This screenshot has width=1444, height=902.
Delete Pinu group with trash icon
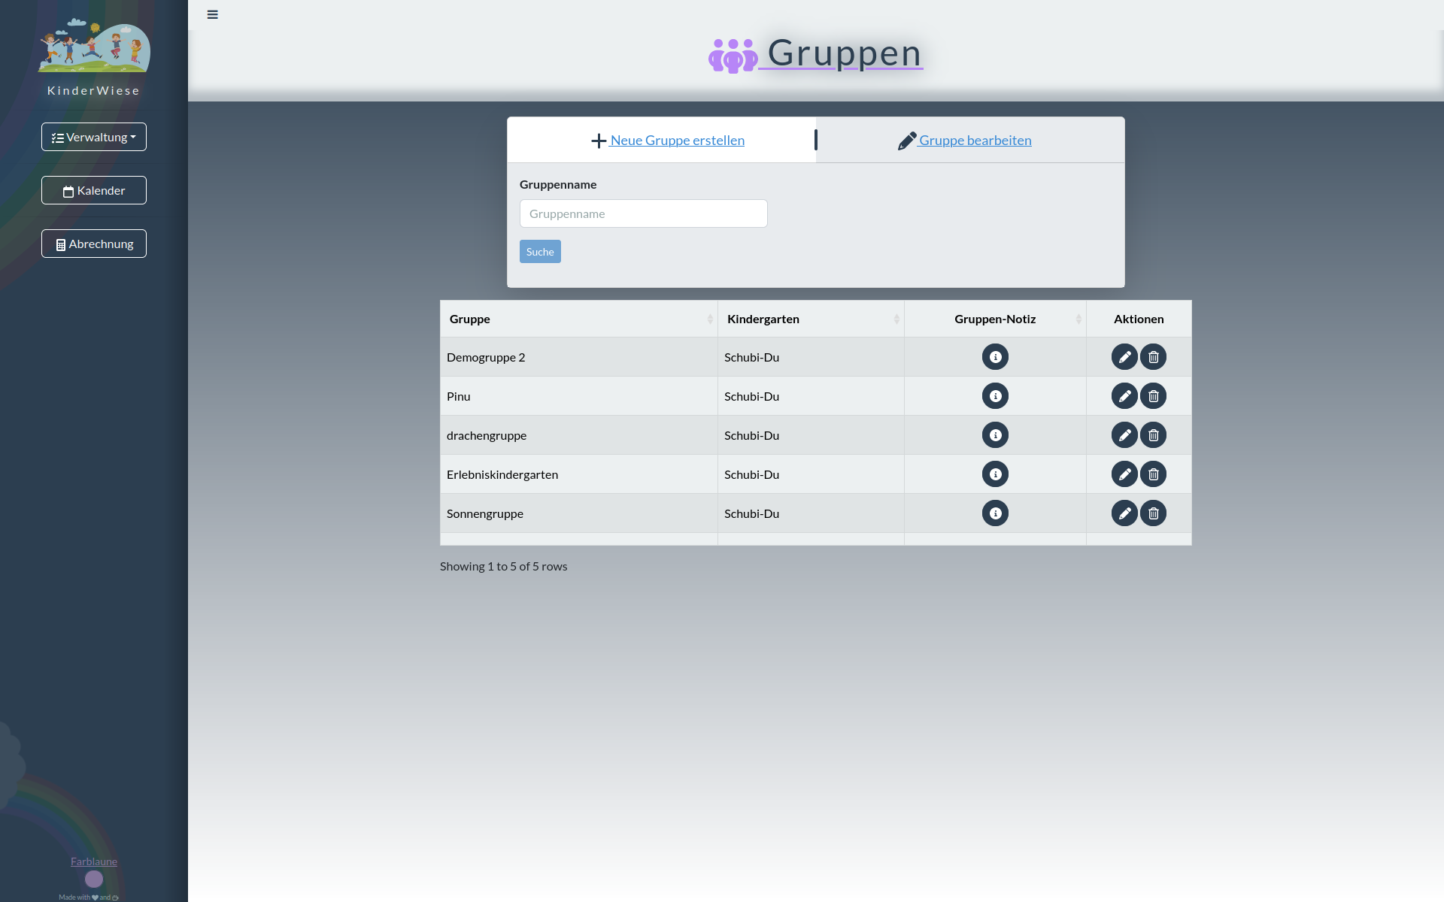(1153, 396)
